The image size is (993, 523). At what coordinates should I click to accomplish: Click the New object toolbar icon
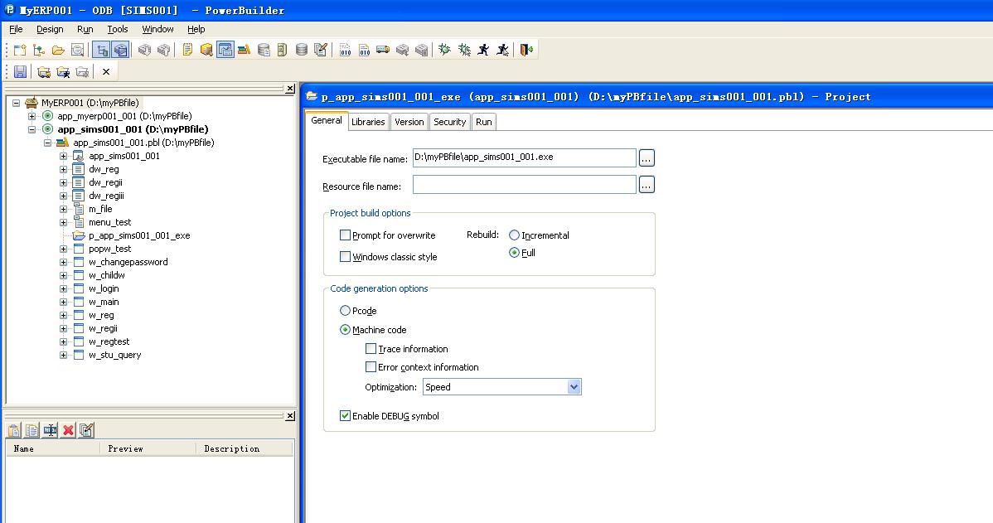20,50
